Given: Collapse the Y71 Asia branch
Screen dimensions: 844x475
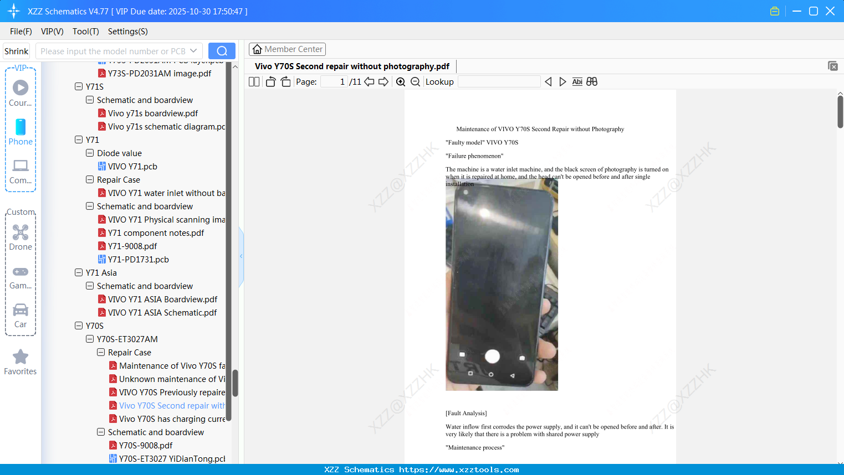Looking at the screenshot, I should pos(79,272).
